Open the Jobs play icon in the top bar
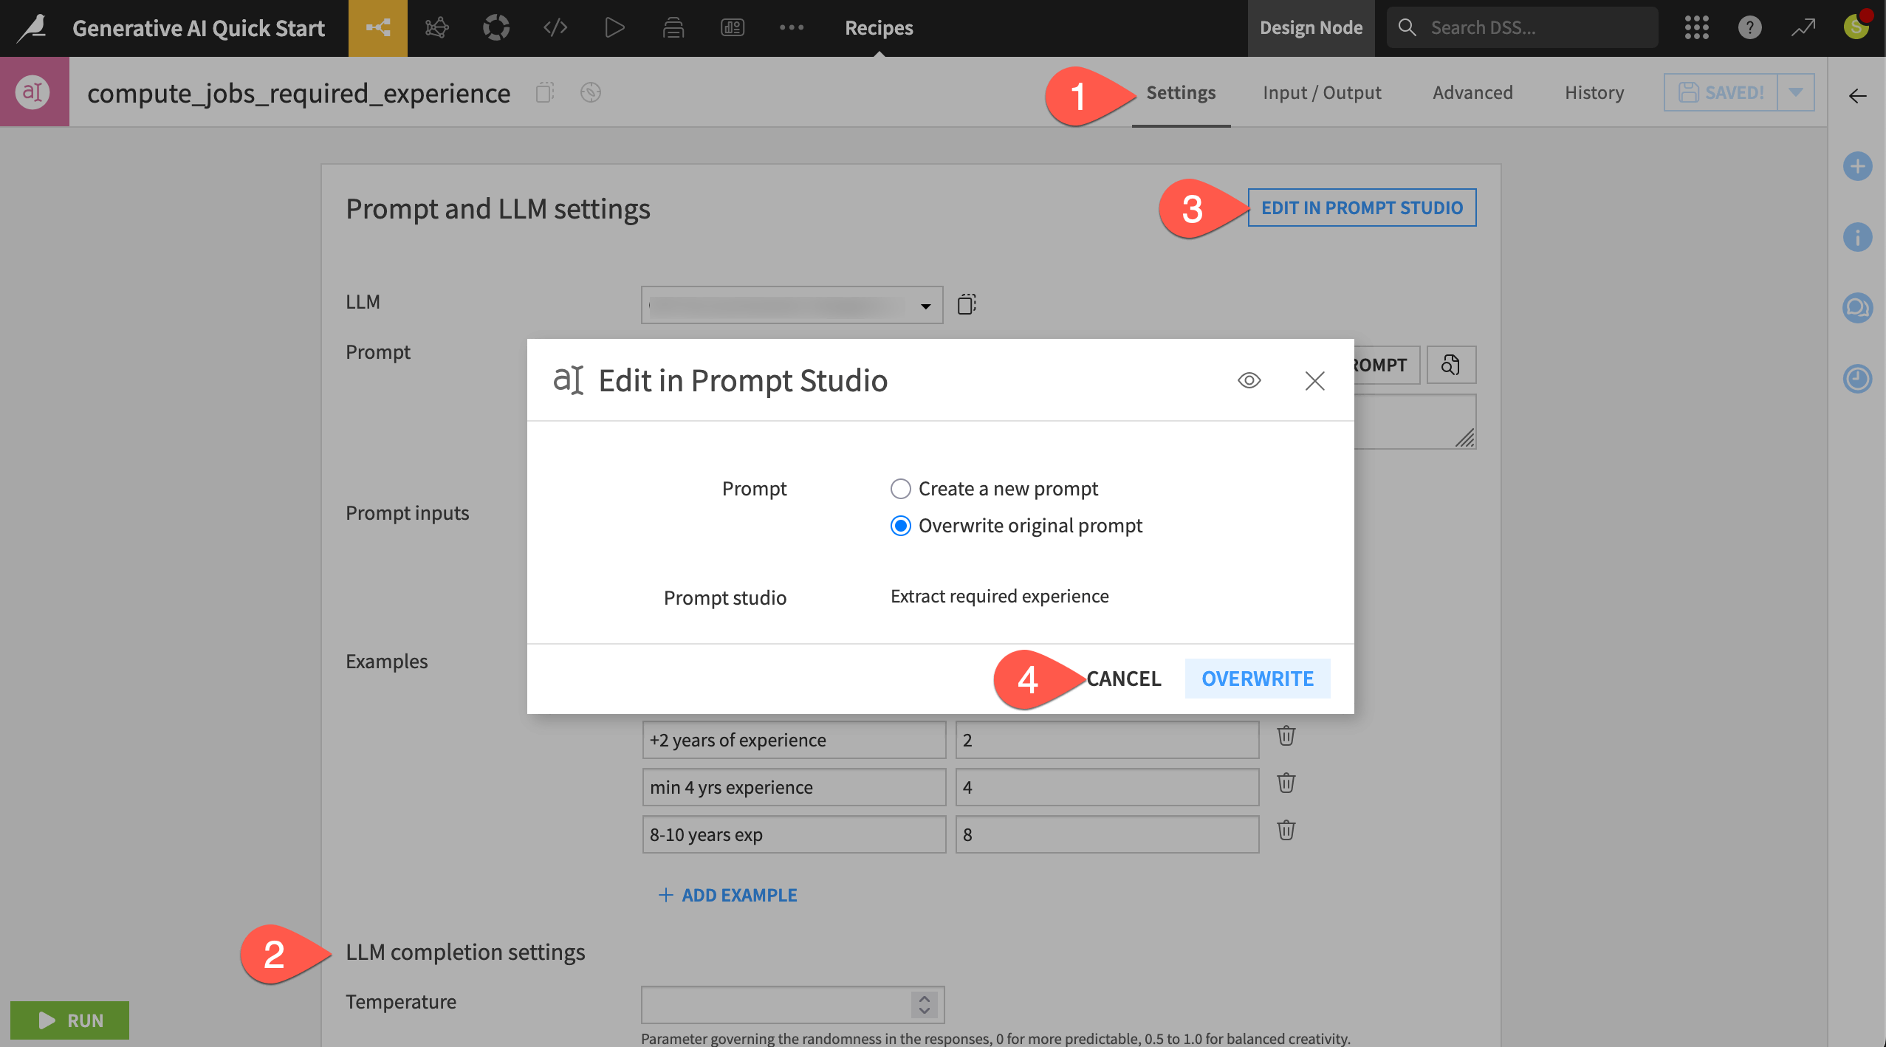Image resolution: width=1886 pixels, height=1047 pixels. (614, 28)
